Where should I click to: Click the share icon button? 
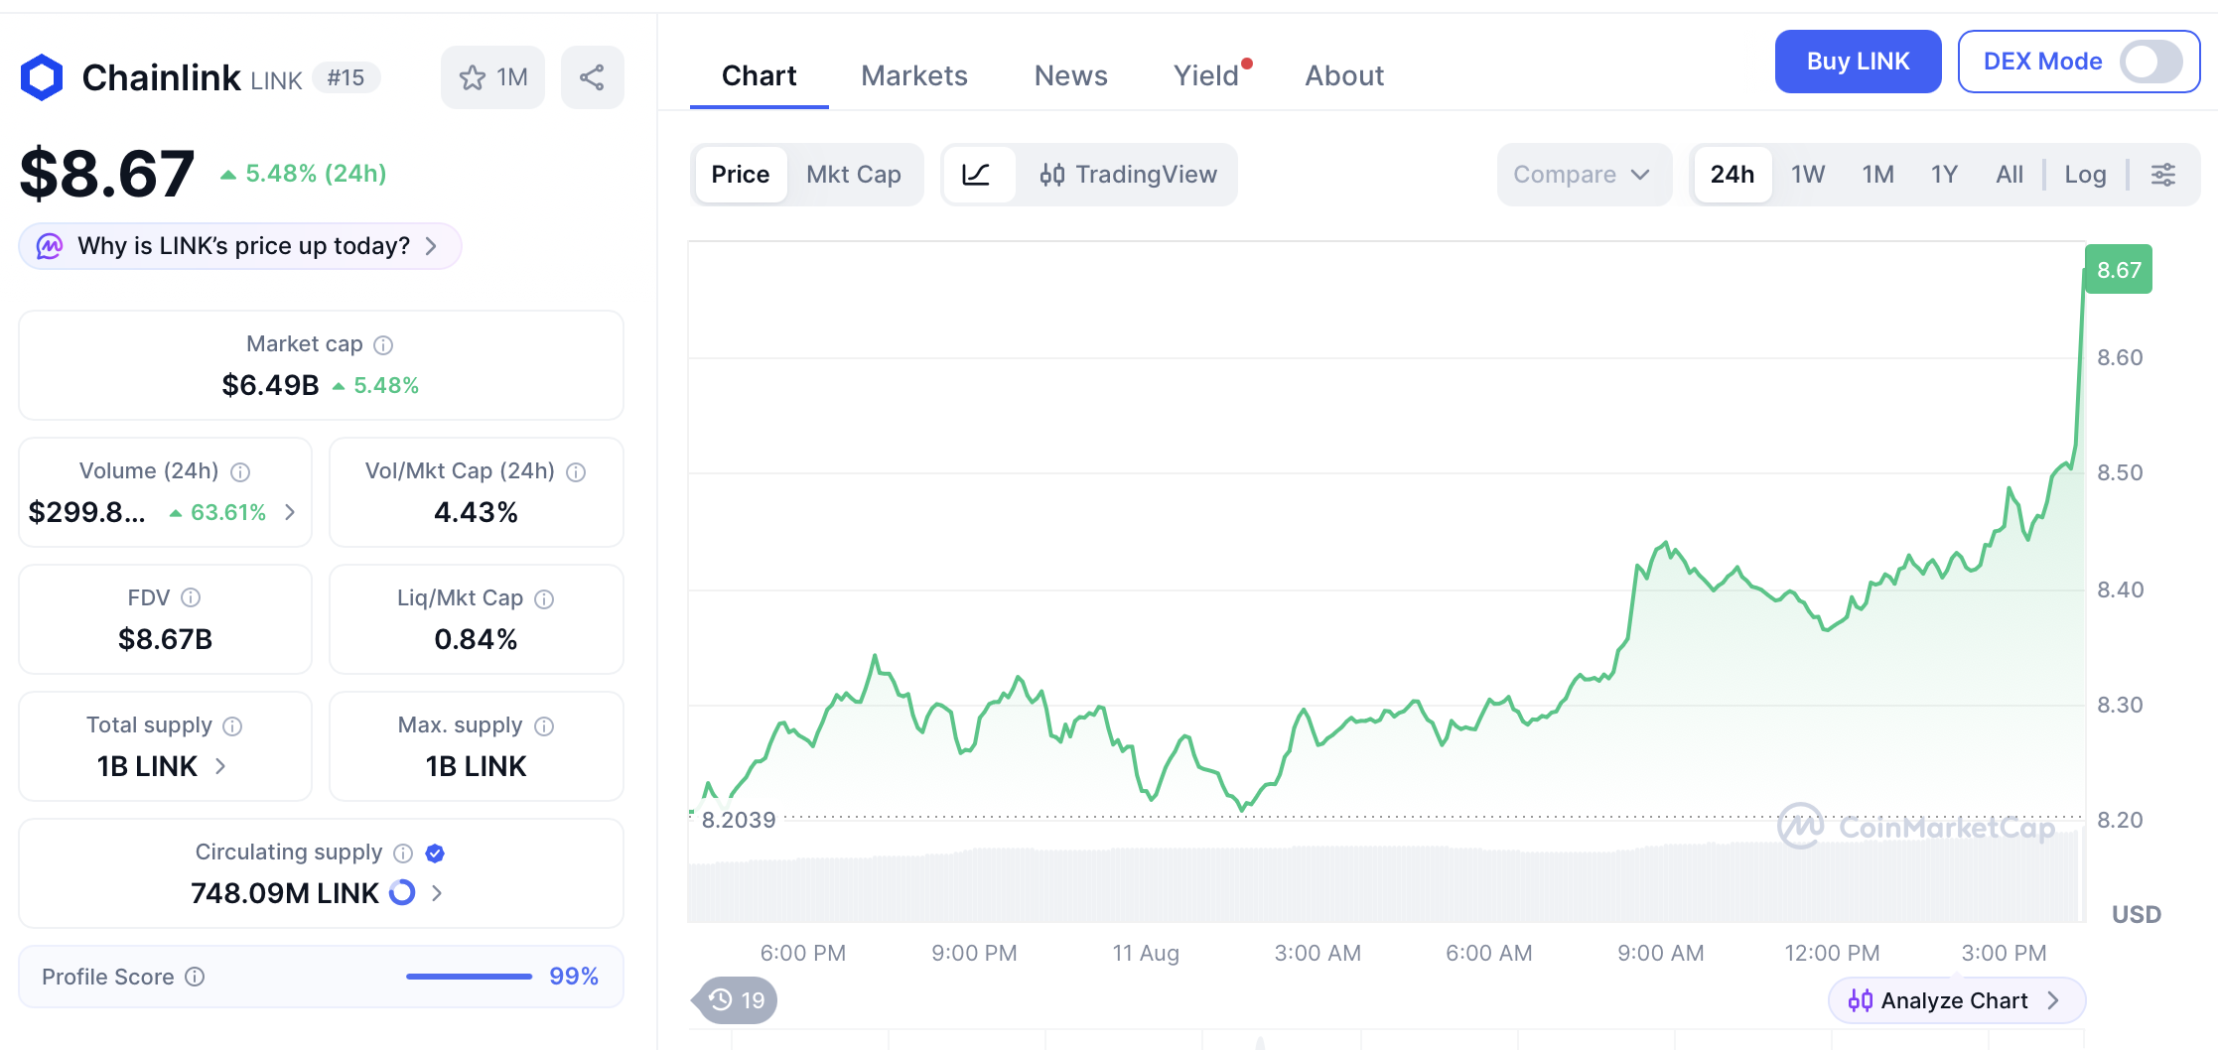(x=592, y=77)
